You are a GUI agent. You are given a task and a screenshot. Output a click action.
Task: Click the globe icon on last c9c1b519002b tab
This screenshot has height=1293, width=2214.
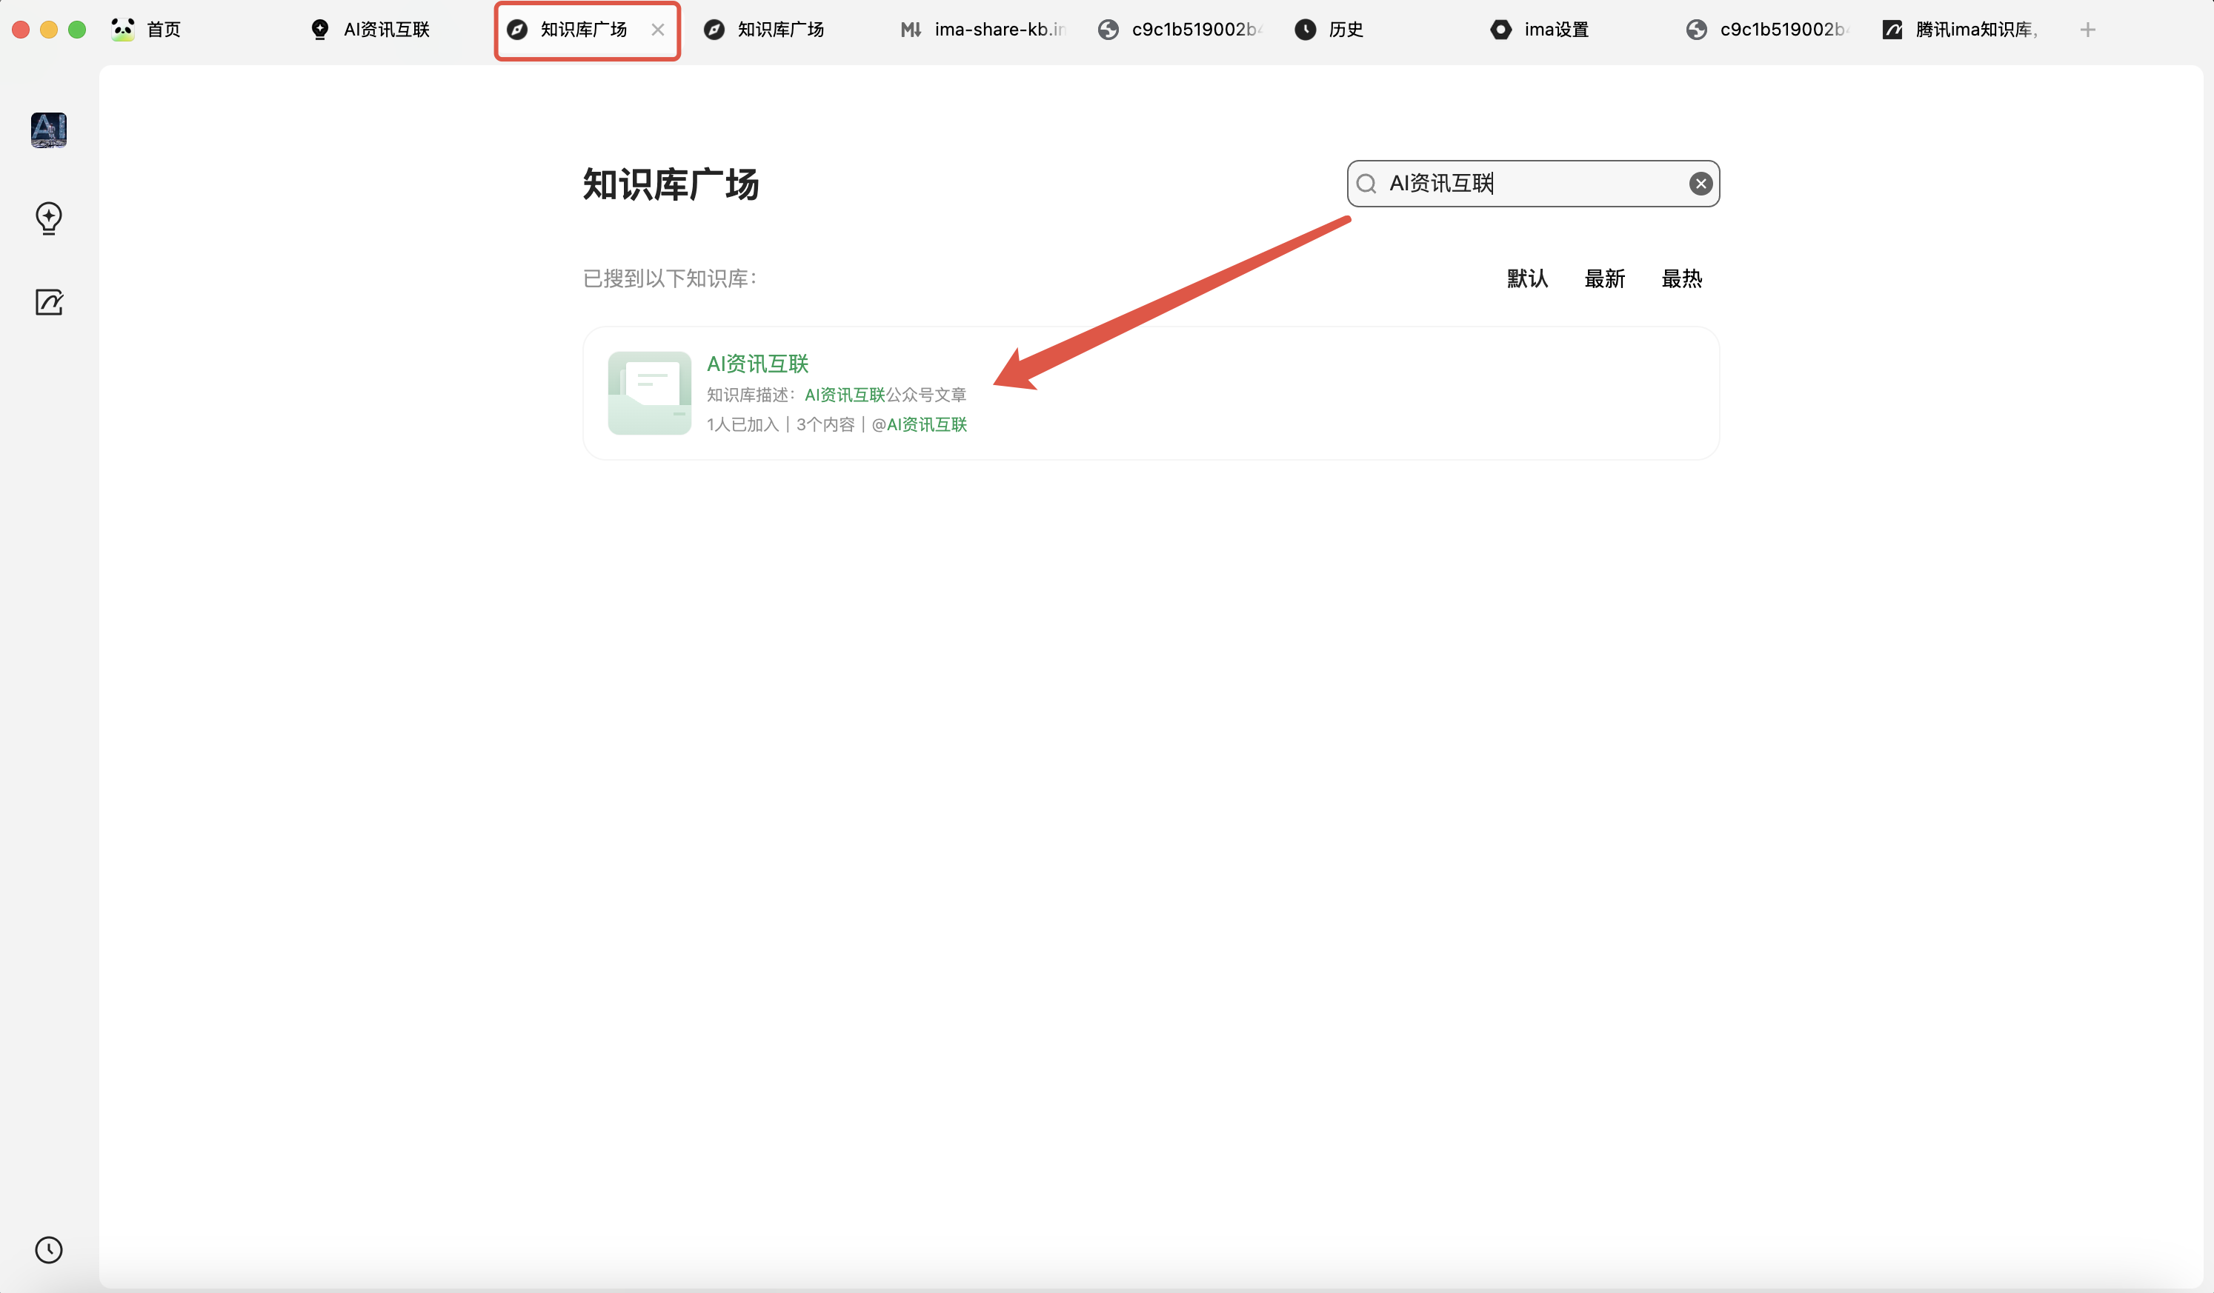(x=1697, y=30)
